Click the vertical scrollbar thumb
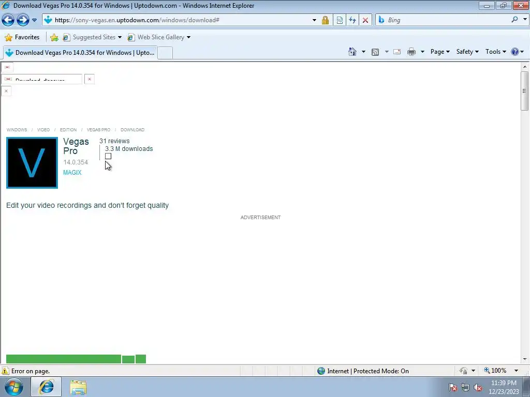The image size is (530, 397). click(x=525, y=91)
